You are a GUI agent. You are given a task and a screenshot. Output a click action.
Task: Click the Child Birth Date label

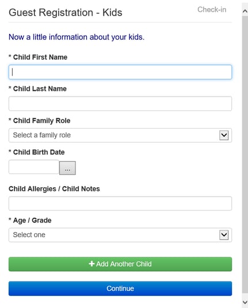click(x=39, y=152)
